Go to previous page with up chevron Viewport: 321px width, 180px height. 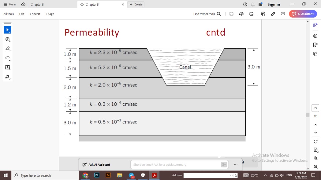click(315, 125)
